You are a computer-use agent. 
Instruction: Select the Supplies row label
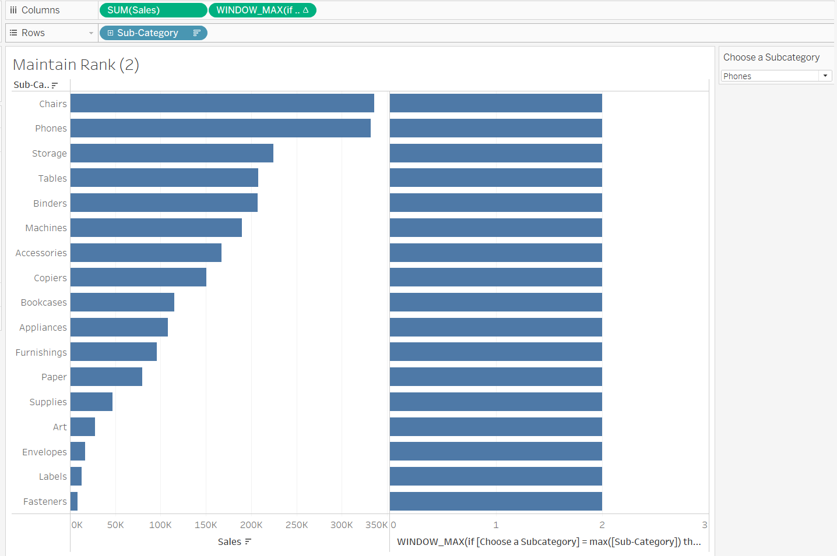48,402
